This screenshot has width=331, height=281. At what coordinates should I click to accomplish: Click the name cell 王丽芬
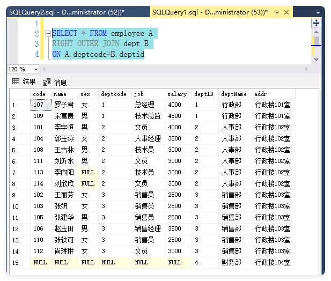64,195
